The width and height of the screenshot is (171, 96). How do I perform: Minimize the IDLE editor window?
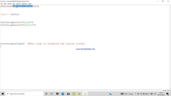click(x=158, y=1)
